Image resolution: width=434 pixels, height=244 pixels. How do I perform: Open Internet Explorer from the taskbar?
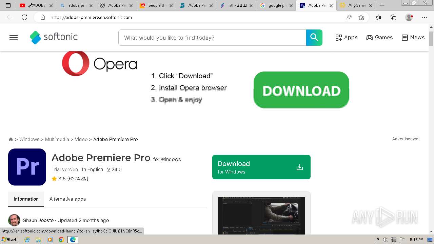(27, 240)
